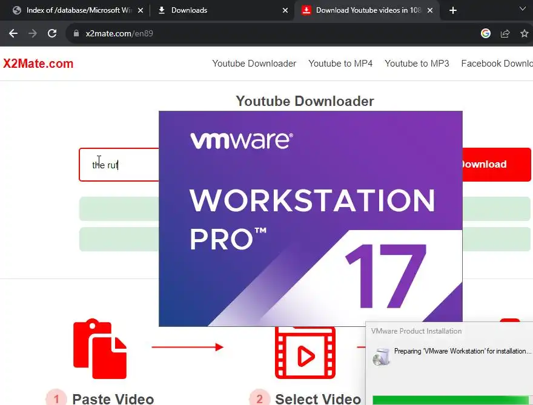Viewport: 533px width, 405px height.
Task: Reload the x2mate page
Action: click(x=52, y=33)
